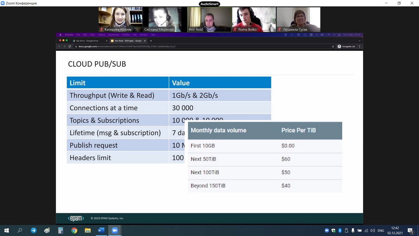
Task: Open Wi-Fi network settings in tray
Action: tap(366, 230)
